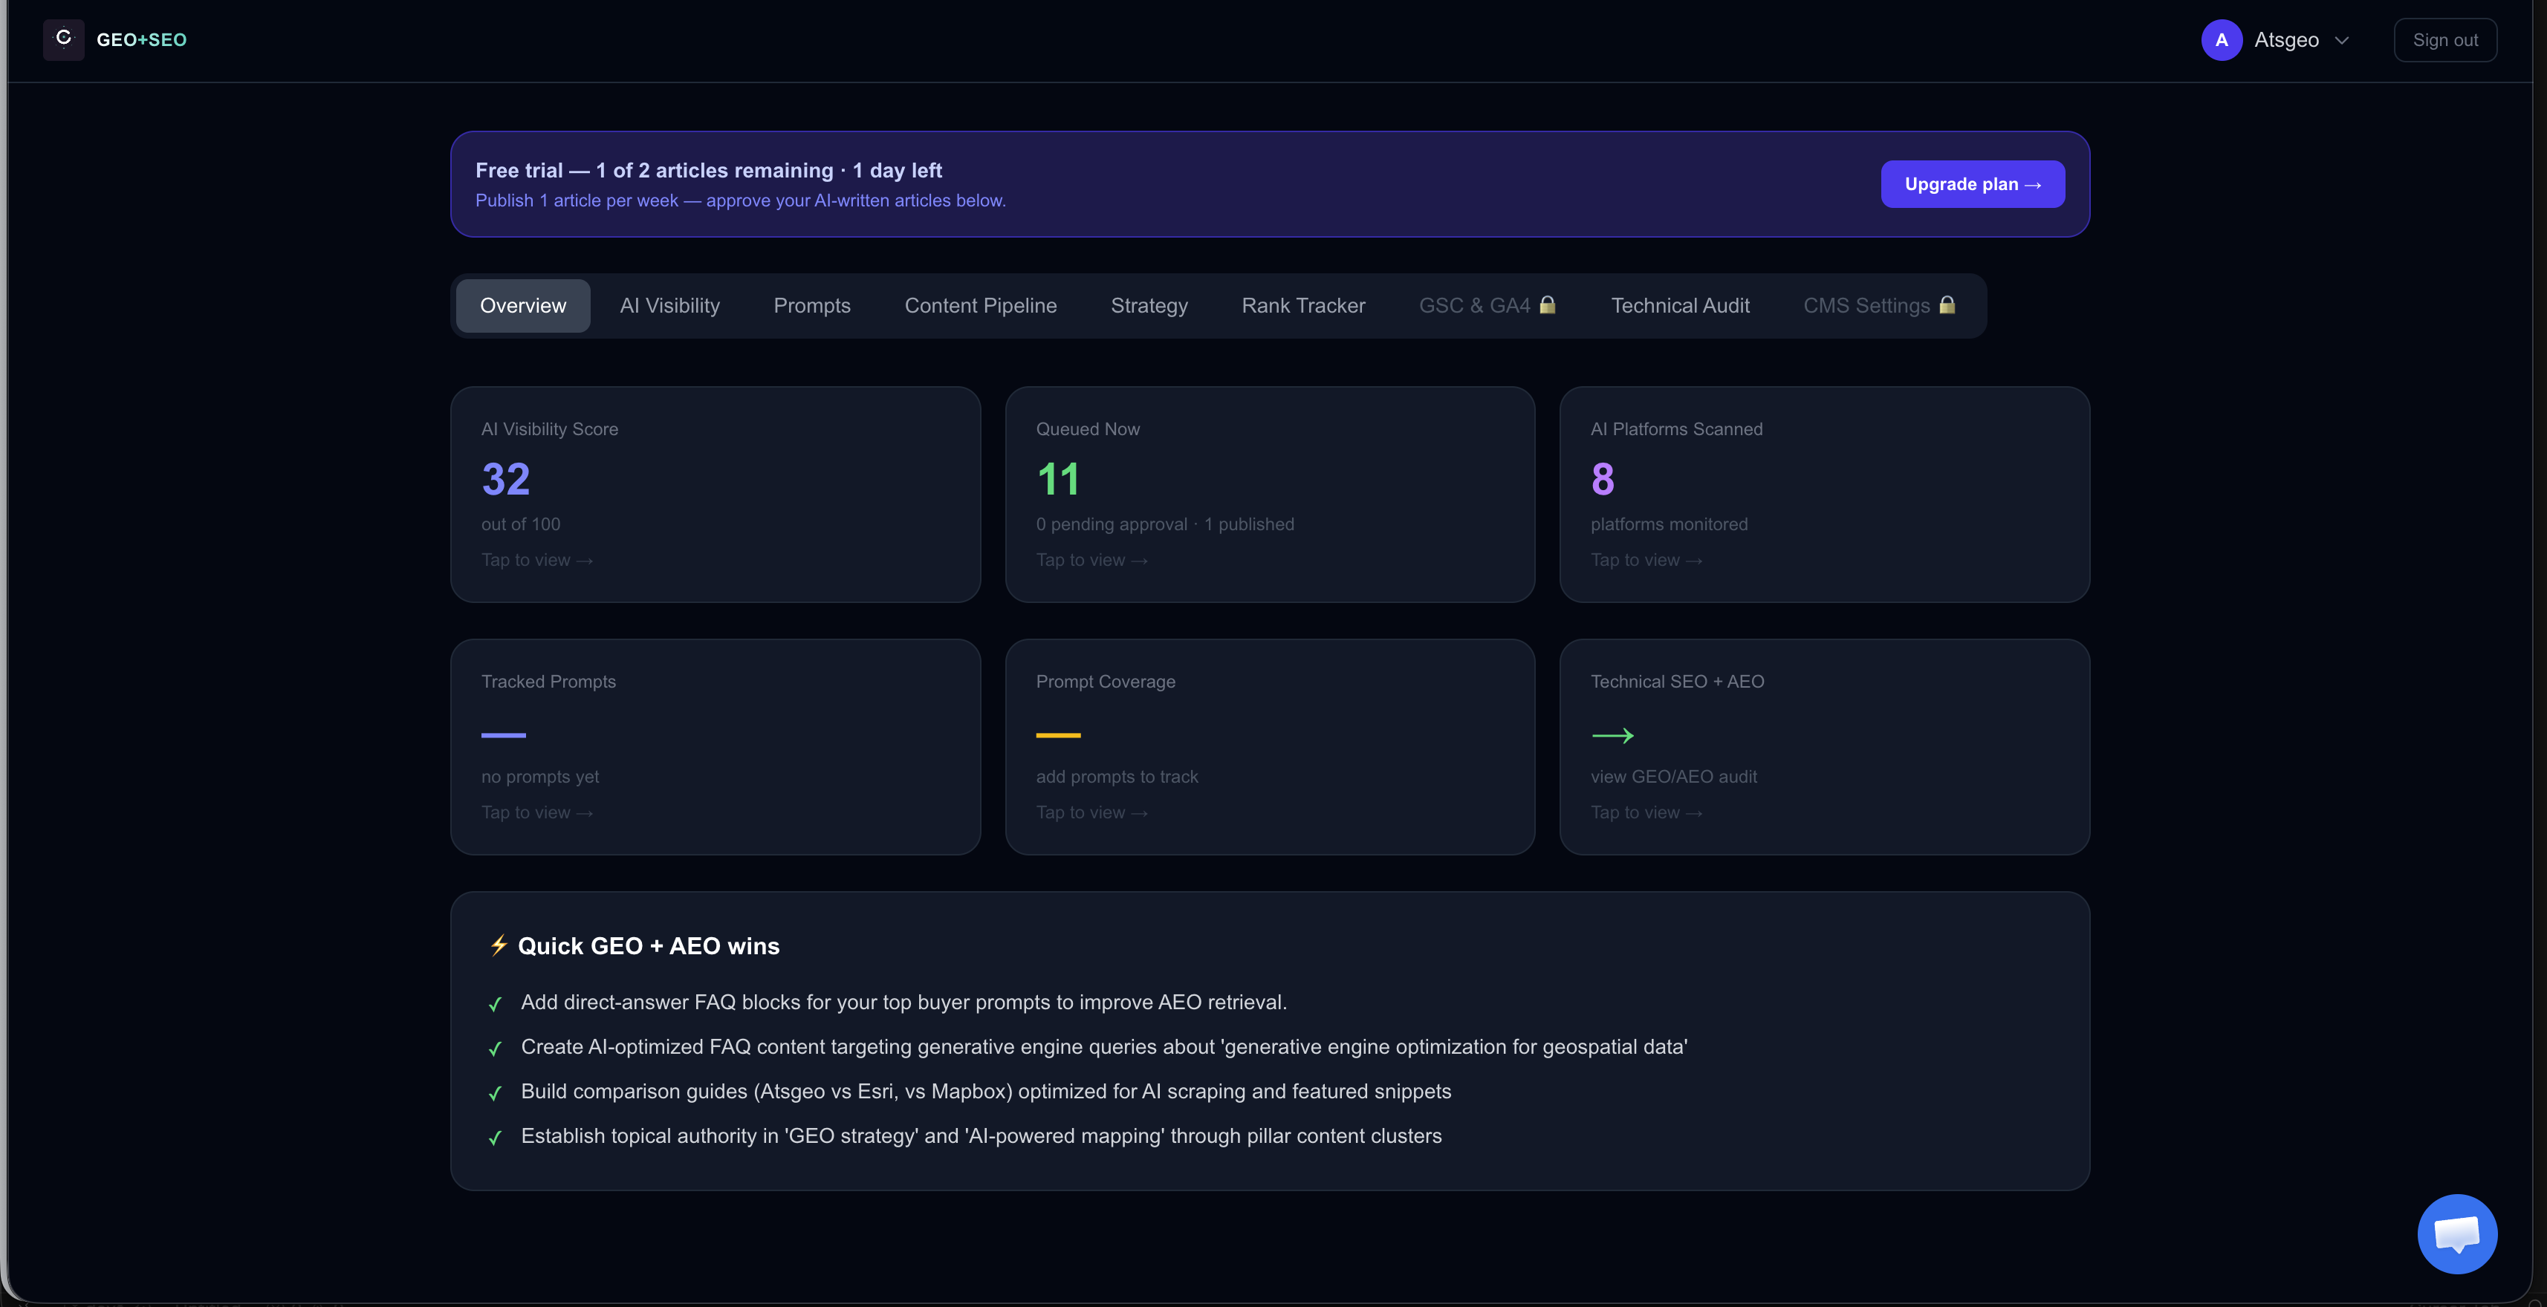This screenshot has height=1307, width=2547.
Task: Switch to Rank Tracker tab
Action: 1303,305
